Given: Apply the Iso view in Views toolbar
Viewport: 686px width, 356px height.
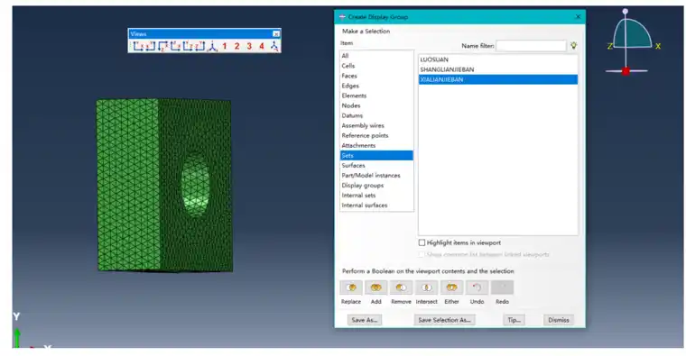Looking at the screenshot, I should point(212,46).
